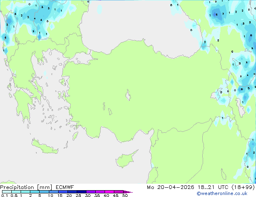Select the 5–10 mm legend color swatch
This screenshot has width=256, height=197.
point(44,192)
